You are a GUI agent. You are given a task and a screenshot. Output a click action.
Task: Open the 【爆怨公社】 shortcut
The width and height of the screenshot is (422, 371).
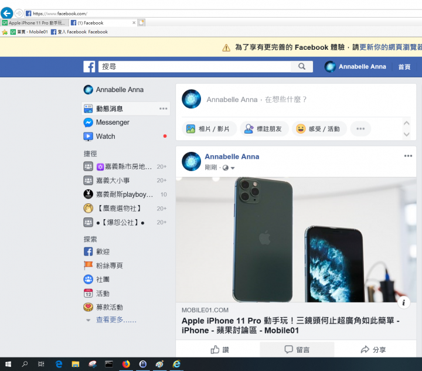pos(125,222)
